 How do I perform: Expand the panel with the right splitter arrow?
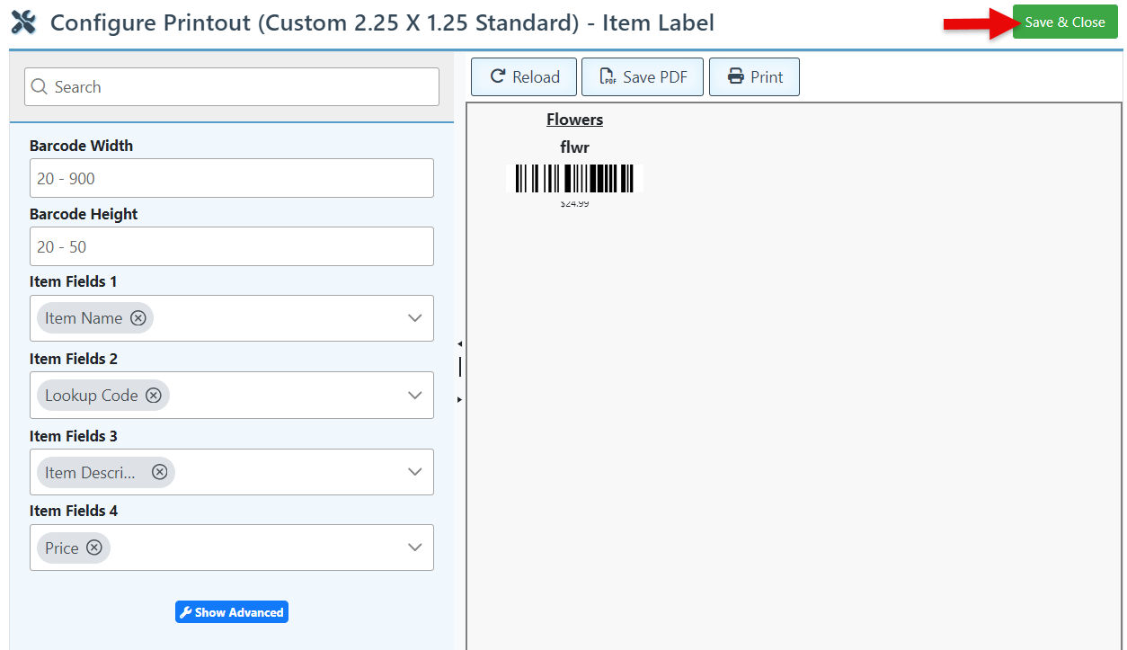click(x=459, y=399)
